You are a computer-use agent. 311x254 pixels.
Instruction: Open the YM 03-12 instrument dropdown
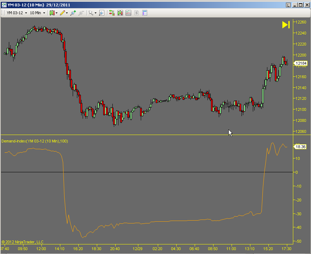(16, 13)
